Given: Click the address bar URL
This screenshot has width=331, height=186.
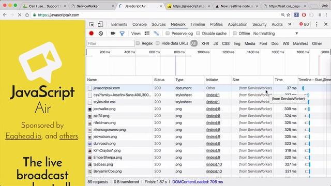Looking at the screenshot, I should [x=58, y=15].
